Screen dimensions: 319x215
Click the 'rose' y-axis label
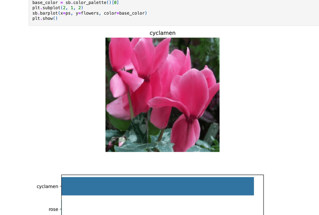click(53, 209)
